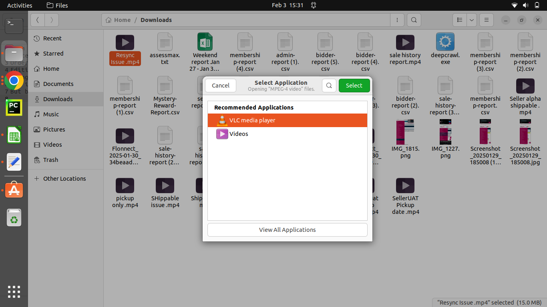Image resolution: width=547 pixels, height=307 pixels.
Task: Open the path options three-dot menu
Action: point(397,20)
